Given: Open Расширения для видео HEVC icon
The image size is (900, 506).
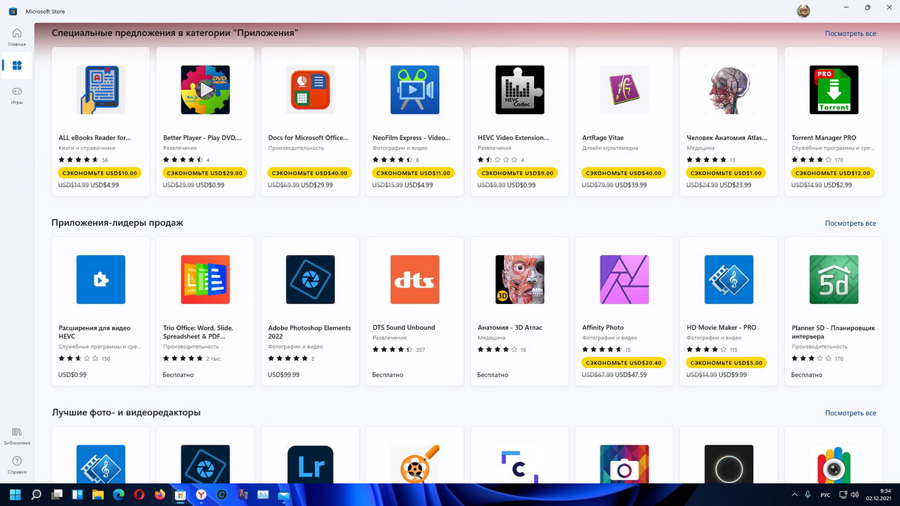Looking at the screenshot, I should (x=101, y=280).
